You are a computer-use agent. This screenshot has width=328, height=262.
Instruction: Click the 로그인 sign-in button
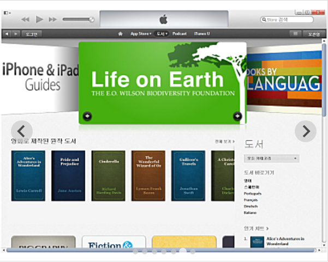tap(32, 34)
